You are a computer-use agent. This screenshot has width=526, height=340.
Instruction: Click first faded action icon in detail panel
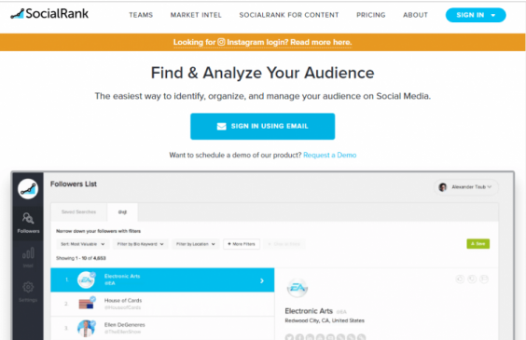(x=460, y=279)
